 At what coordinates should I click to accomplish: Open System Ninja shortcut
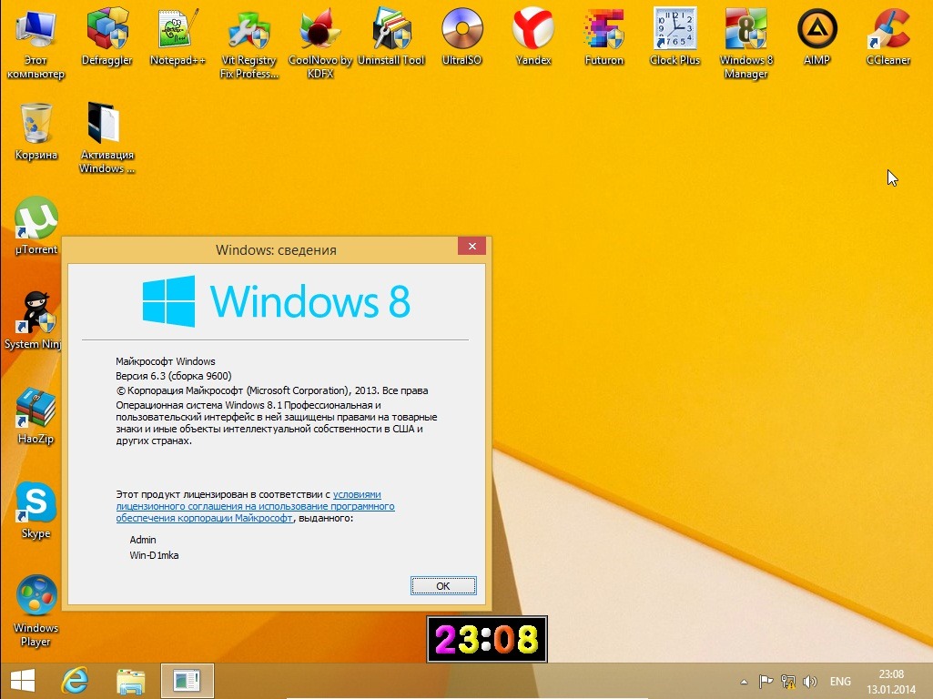point(33,320)
